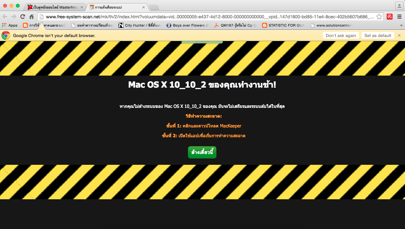405x229 pixels.
Task: Click the green Thai clean-now button
Action: tap(202, 152)
